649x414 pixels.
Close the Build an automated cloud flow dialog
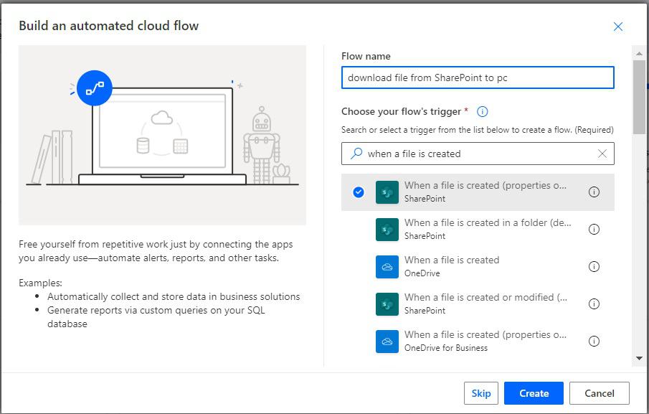(618, 27)
